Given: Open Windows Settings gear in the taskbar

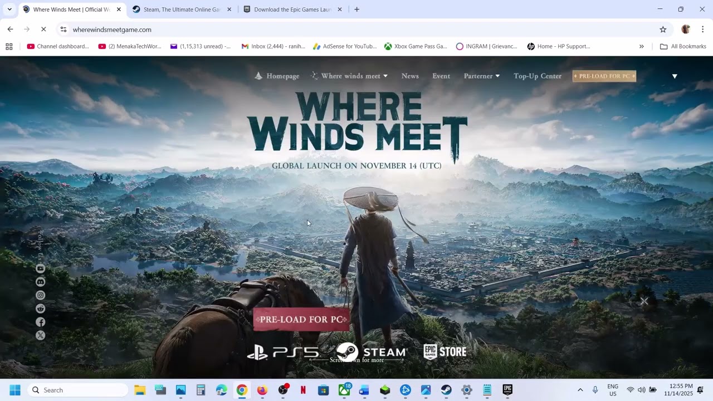Looking at the screenshot, I should point(467,390).
